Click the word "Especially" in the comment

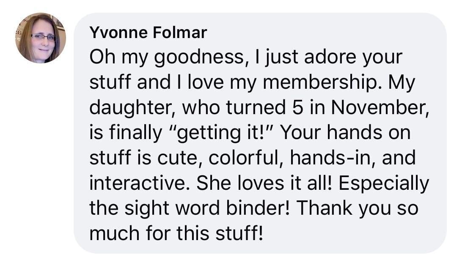[384, 184]
